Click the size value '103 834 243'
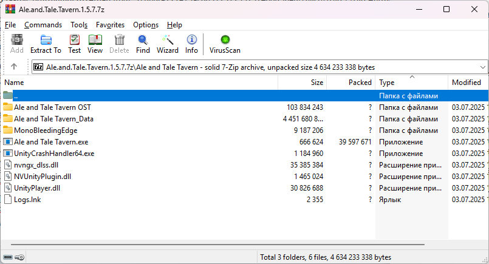Screen dimensions: 489x264 click(x=305, y=107)
